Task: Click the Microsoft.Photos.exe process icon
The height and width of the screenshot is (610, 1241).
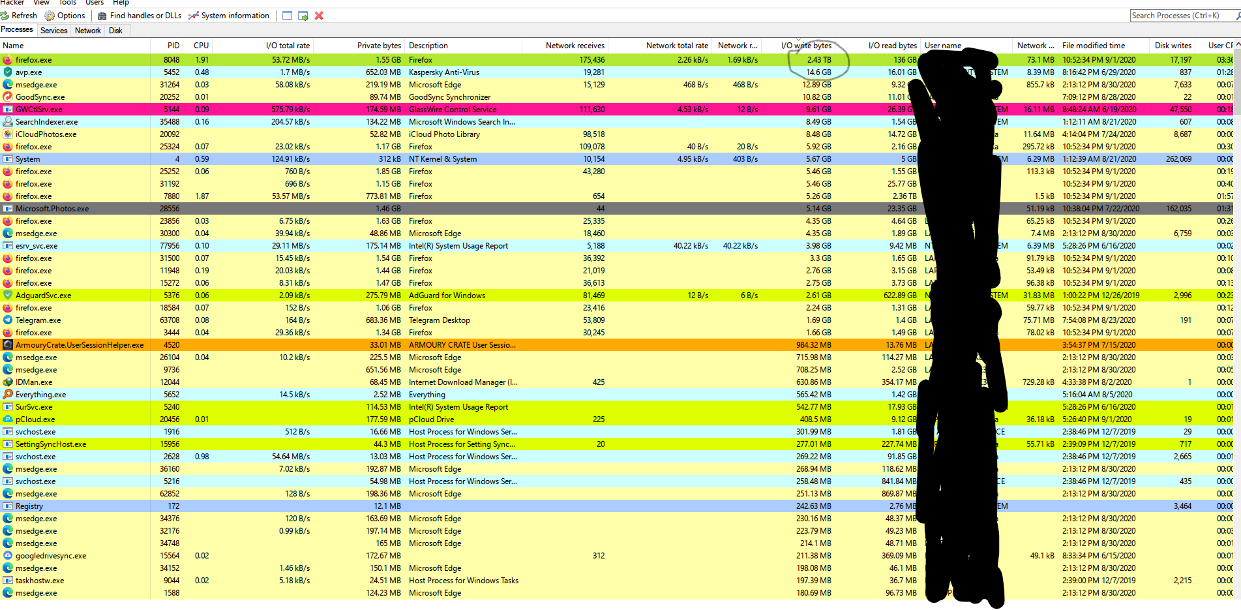Action: 8,209
